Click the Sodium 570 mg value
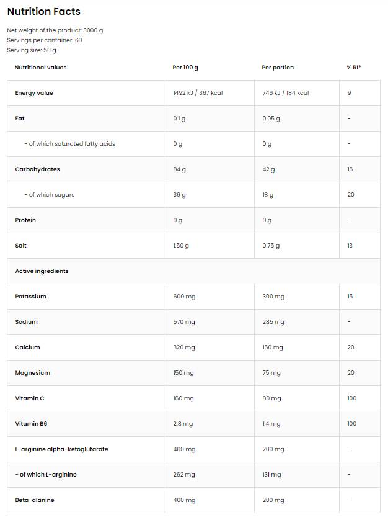Screen dimensions: 388x520 [x=183, y=322]
